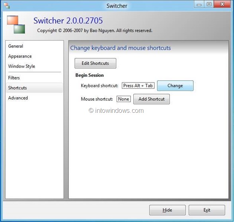The height and width of the screenshot is (222, 234).
Task: Click the mouse shortcut None field
Action: pos(123,99)
